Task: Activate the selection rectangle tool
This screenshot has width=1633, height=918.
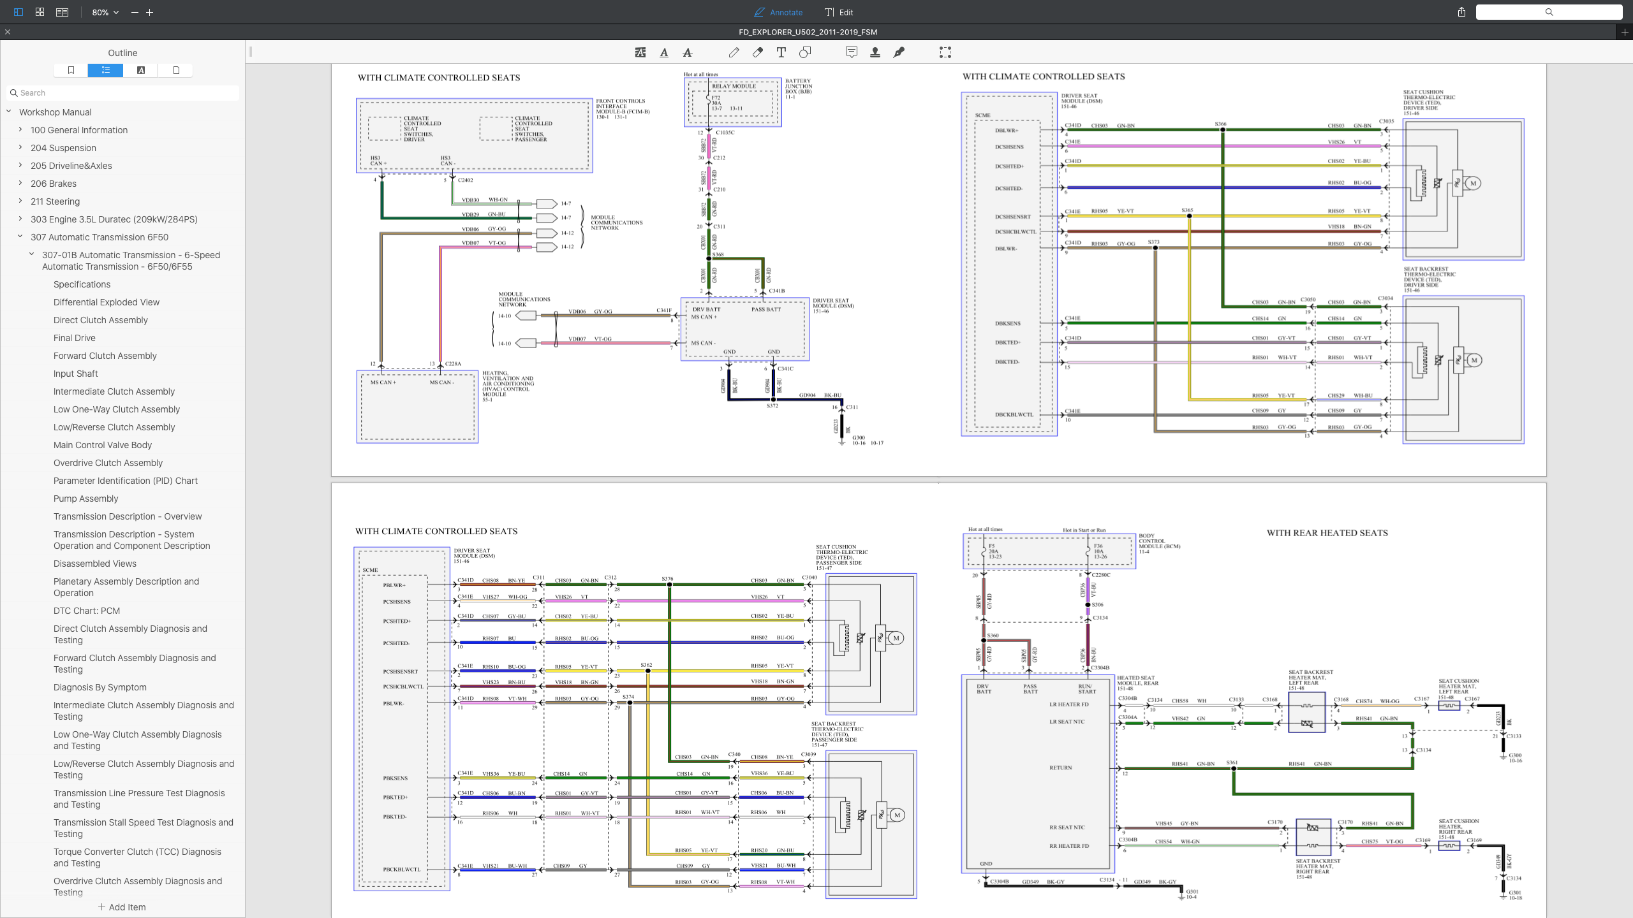Action: pyautogui.click(x=945, y=53)
